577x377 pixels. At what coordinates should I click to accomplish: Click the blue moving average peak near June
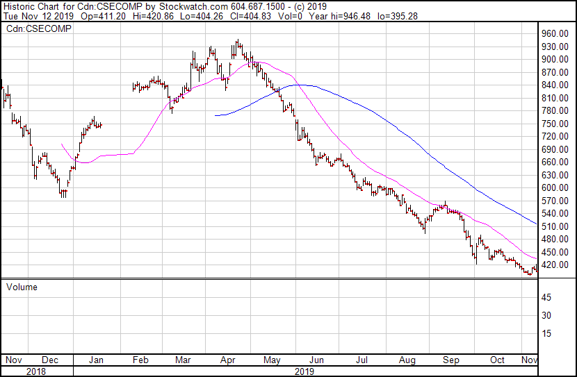300,85
